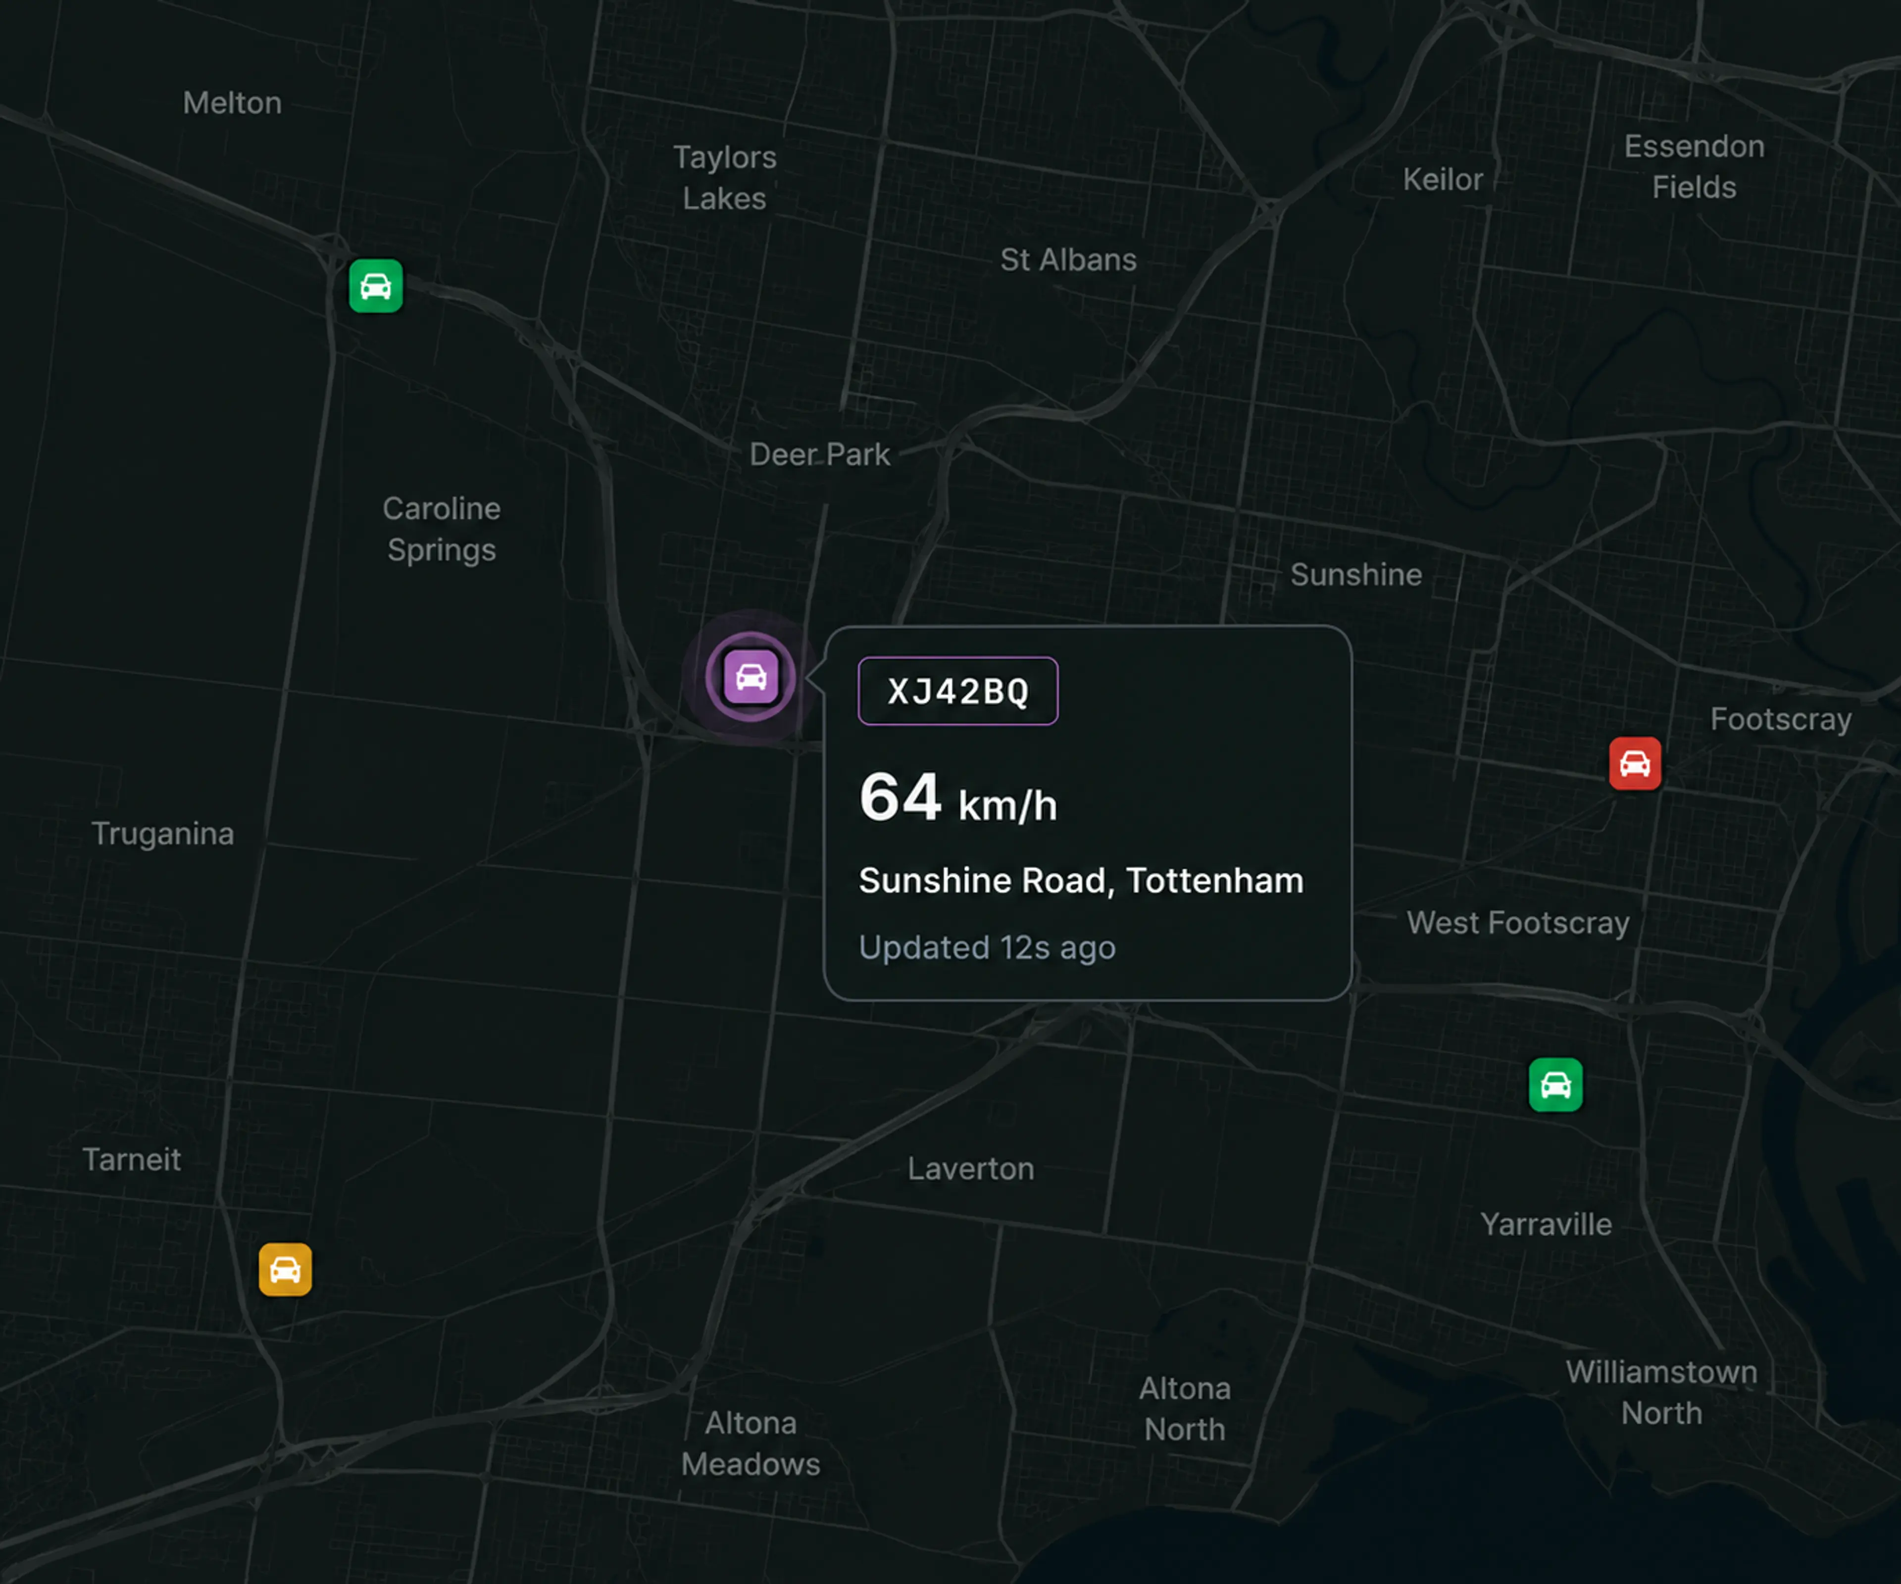1901x1584 pixels.
Task: Click the Yarraville map label
Action: [x=1546, y=1225]
